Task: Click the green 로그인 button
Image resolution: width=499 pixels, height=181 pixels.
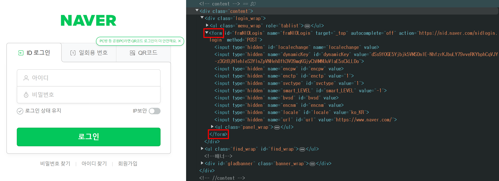Action: tap(89, 137)
